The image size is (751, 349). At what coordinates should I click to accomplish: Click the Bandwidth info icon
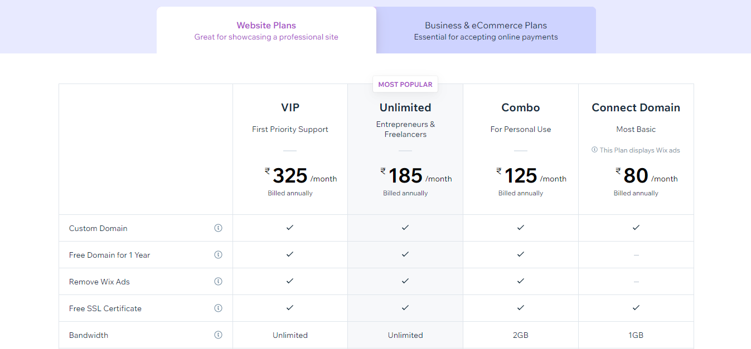(x=219, y=335)
